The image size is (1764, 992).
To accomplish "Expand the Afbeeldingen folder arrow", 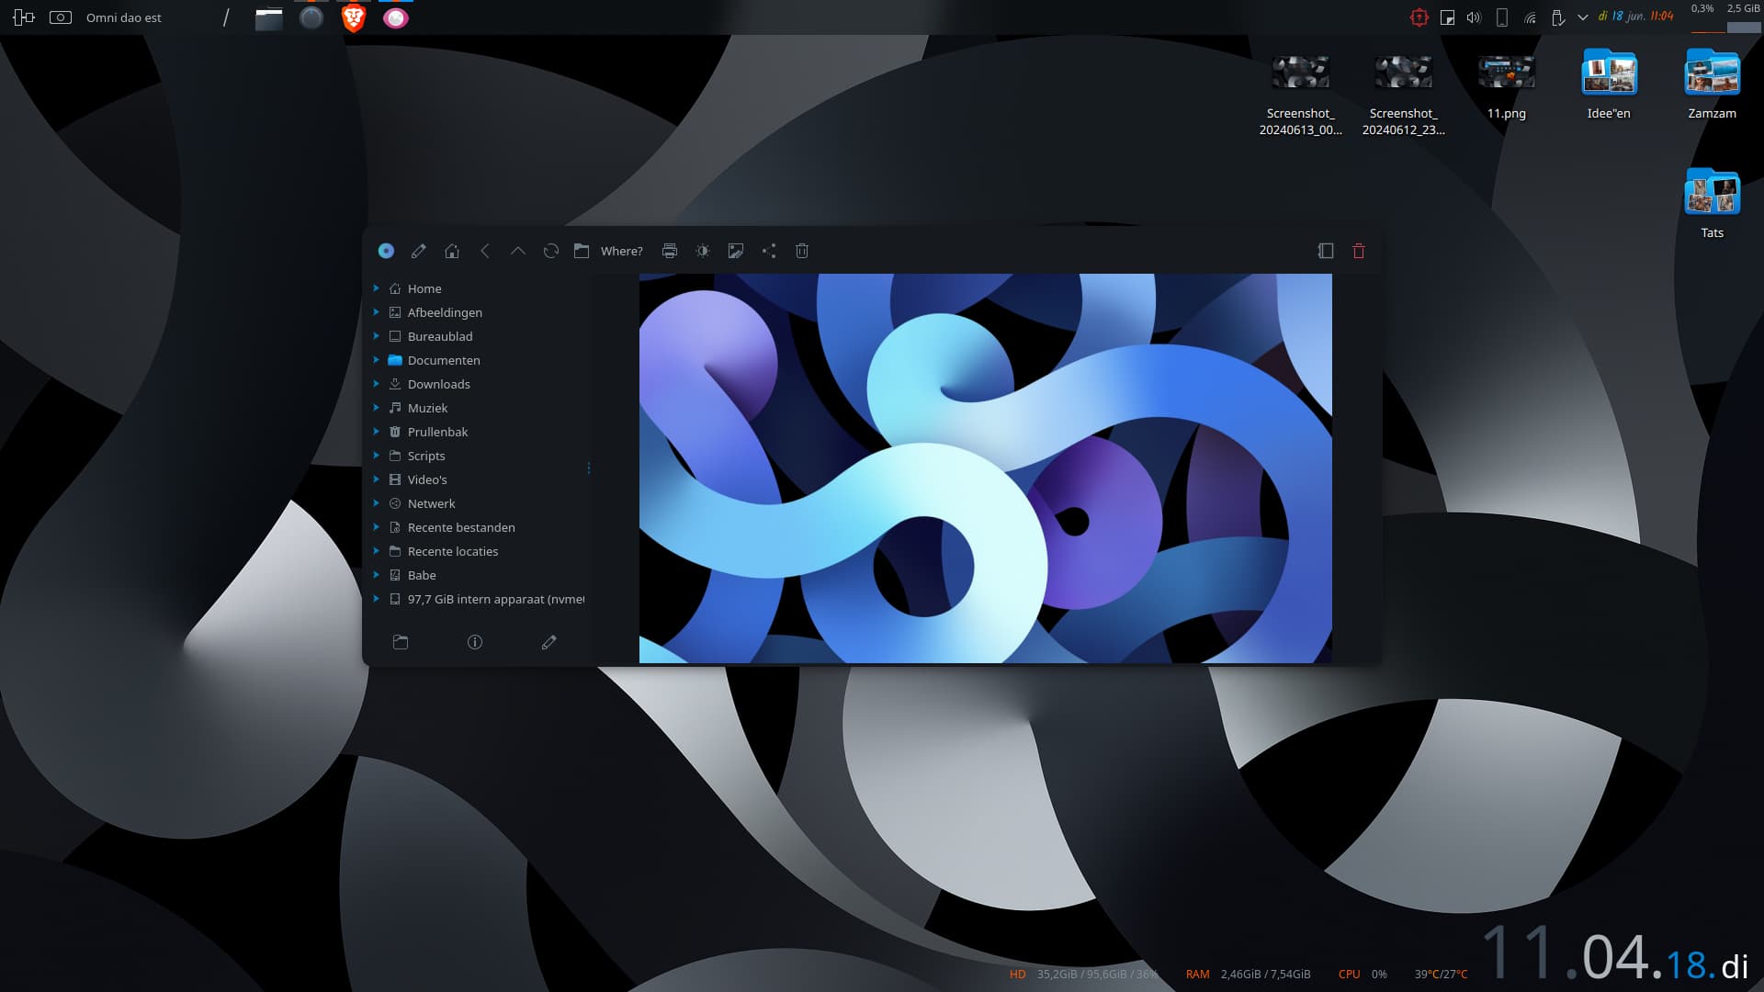I will click(376, 312).
